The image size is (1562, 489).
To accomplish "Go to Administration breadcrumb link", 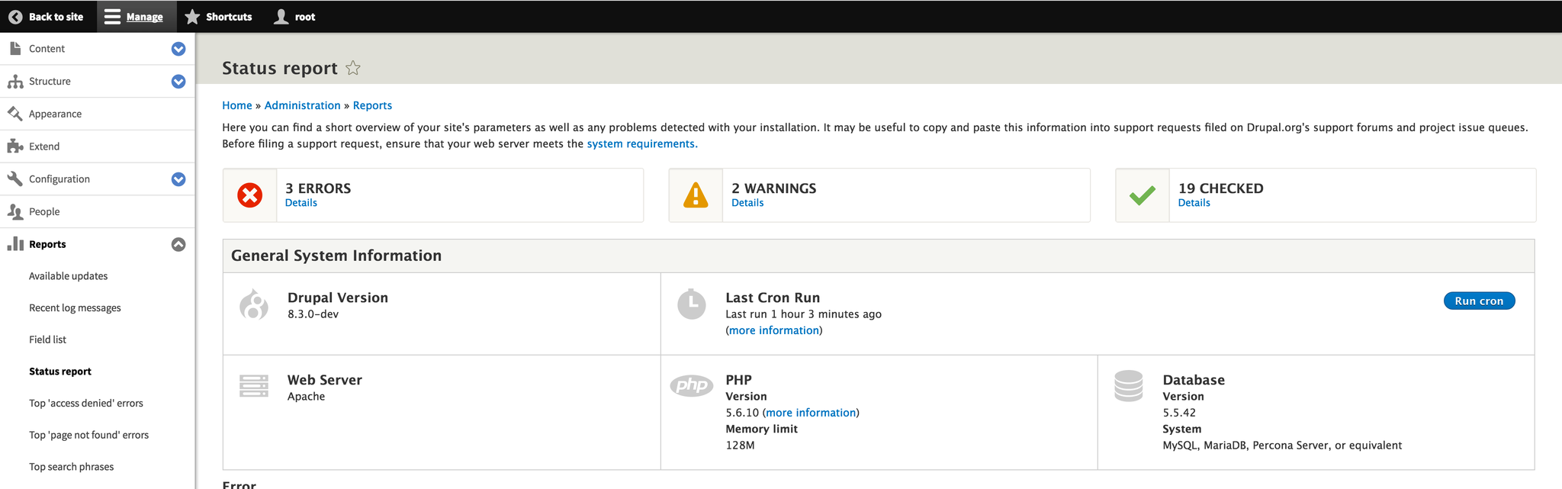I will 302,105.
